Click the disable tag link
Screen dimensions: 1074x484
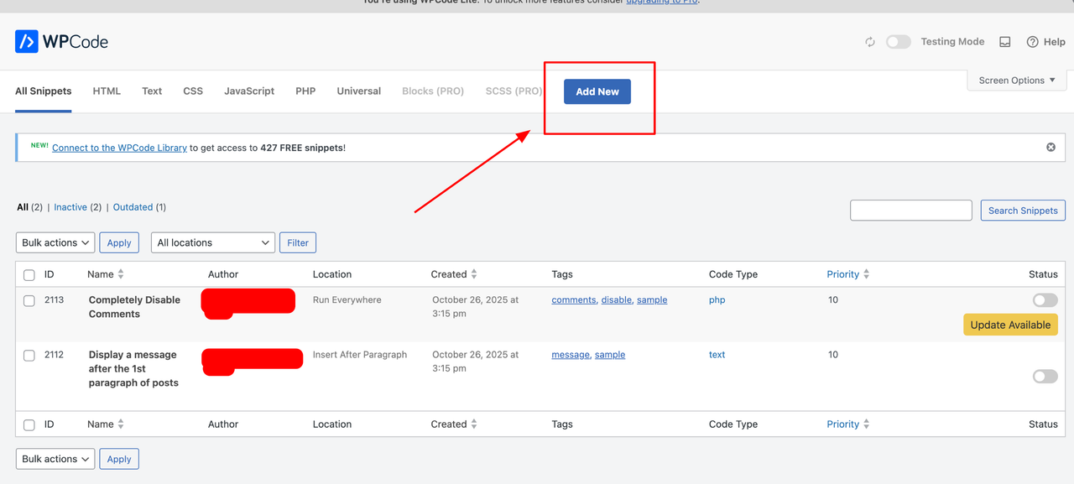[x=617, y=299]
